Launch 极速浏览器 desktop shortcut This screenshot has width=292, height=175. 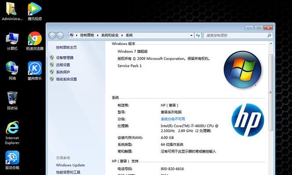click(35, 41)
